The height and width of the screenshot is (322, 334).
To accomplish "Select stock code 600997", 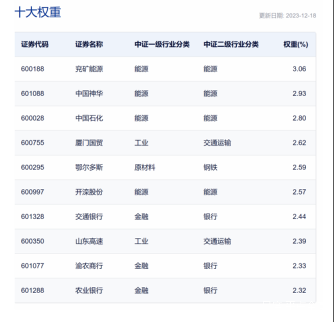I will point(33,192).
